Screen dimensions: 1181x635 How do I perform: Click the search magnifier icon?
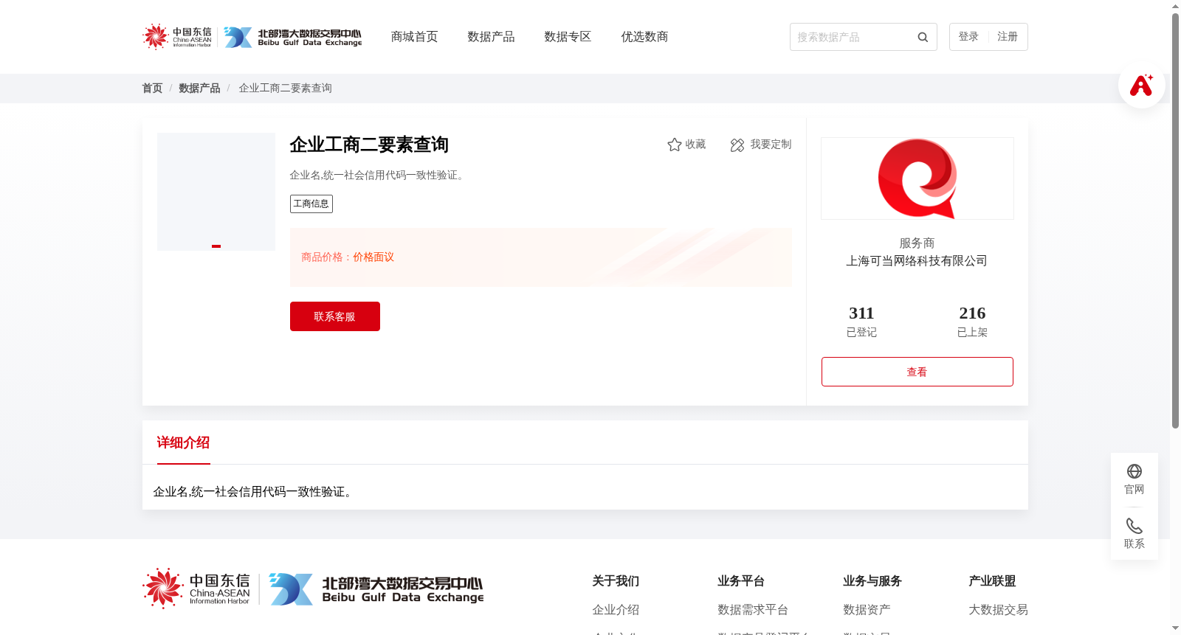[x=923, y=37]
